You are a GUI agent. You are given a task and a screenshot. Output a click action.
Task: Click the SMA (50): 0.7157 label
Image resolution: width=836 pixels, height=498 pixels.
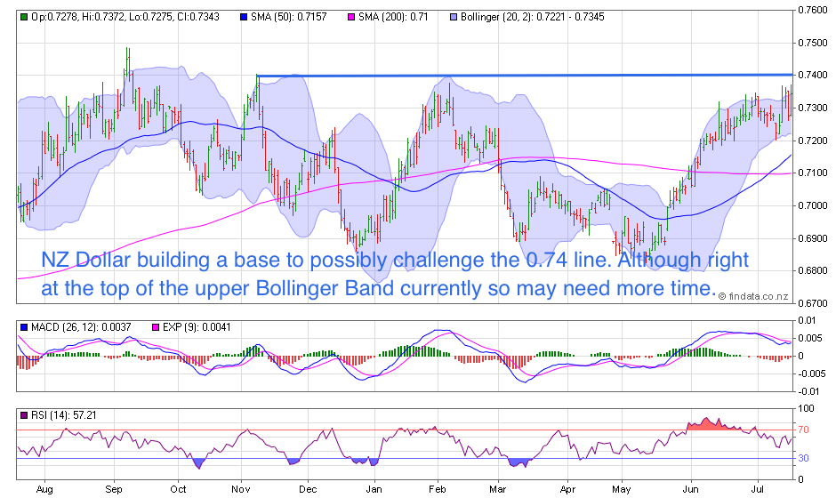[x=289, y=17]
